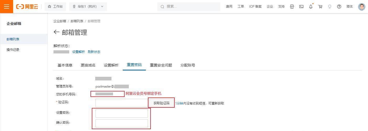
Task: Open the 企业 menu
Action: [270, 7]
